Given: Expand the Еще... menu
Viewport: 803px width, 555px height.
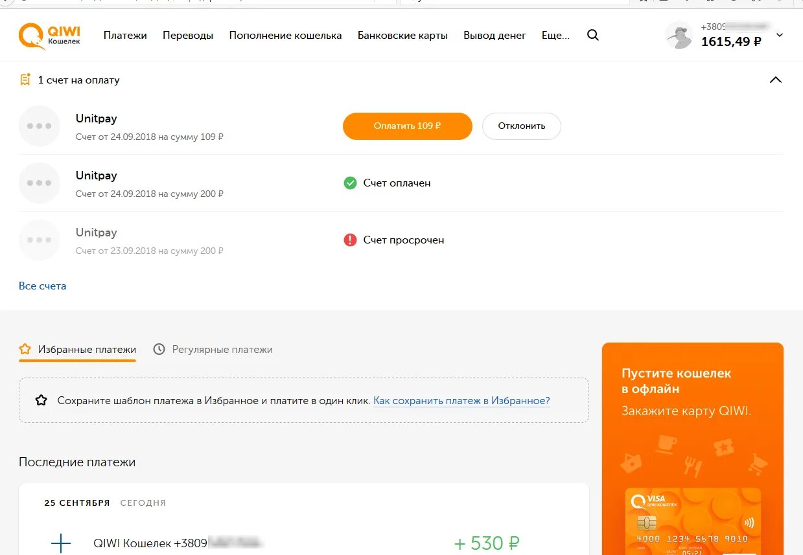Looking at the screenshot, I should [555, 36].
